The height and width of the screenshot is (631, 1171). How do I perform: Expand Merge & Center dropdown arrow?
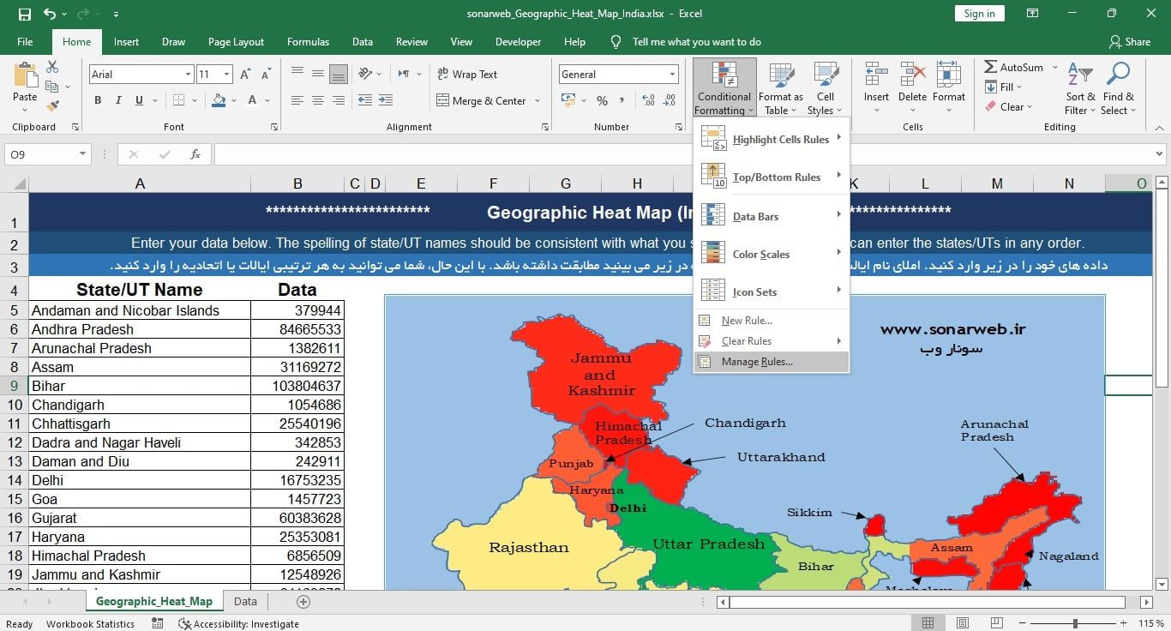[537, 100]
